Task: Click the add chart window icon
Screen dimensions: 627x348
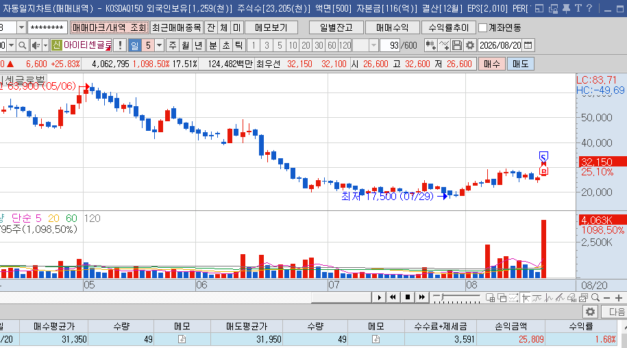Action: tap(490, 298)
